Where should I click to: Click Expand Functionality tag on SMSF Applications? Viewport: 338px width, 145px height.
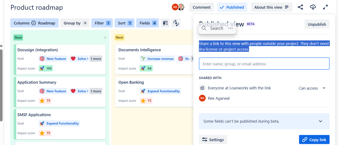59,123
